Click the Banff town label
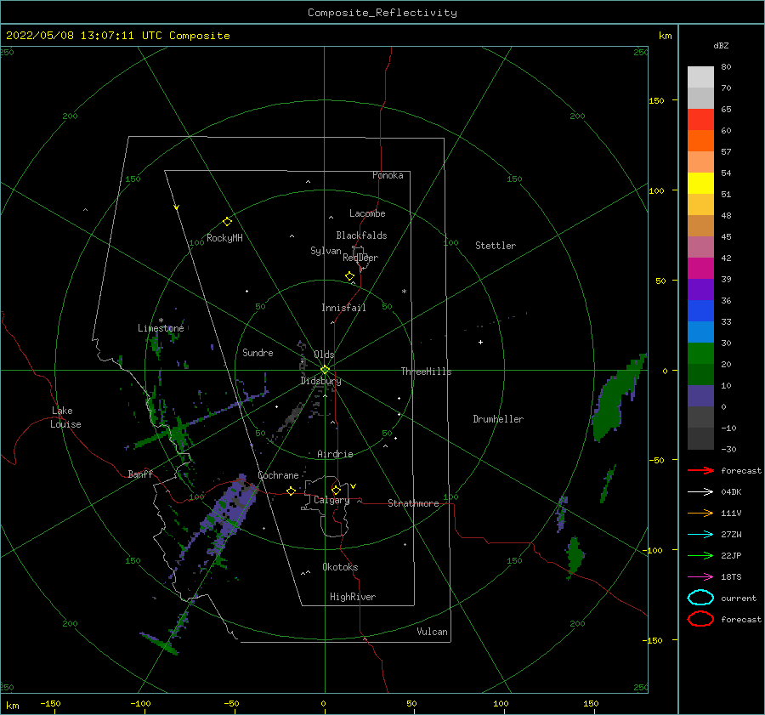Screen dimensions: 765x715 [x=140, y=474]
